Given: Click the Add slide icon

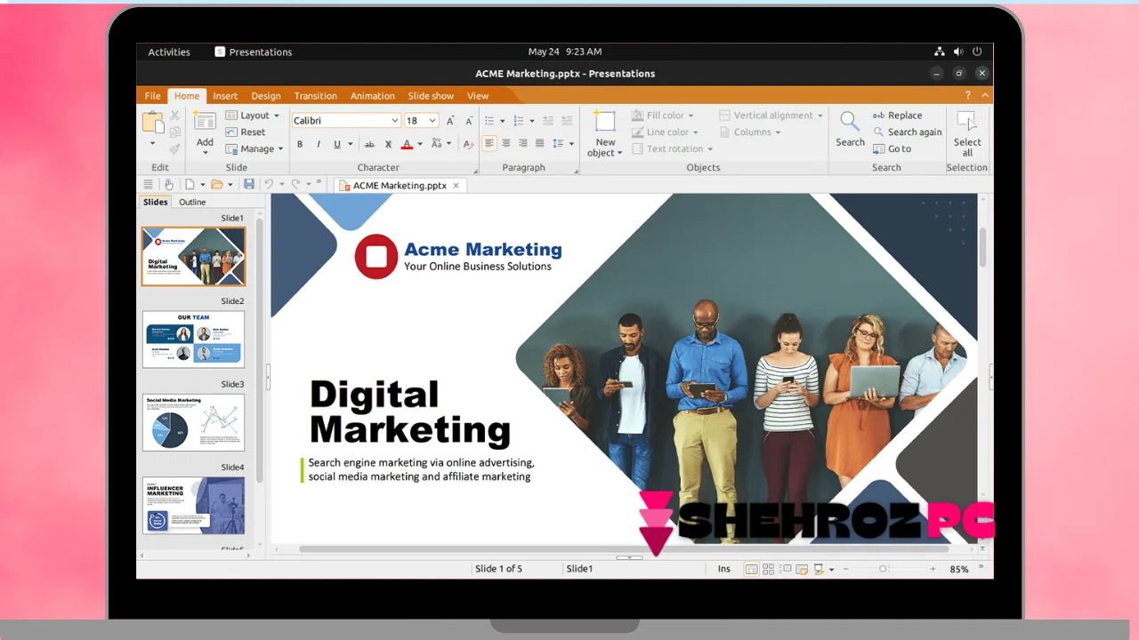Looking at the screenshot, I should point(205,122).
